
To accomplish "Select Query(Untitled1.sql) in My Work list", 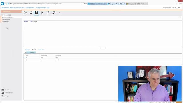I will (x=7, y=17).
